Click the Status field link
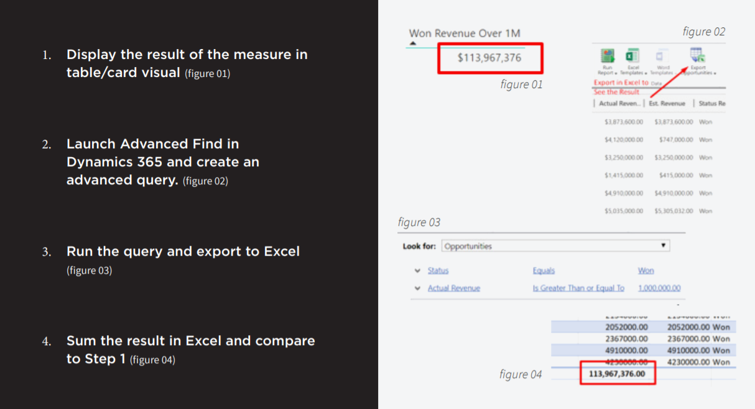The height and width of the screenshot is (409, 755). pyautogui.click(x=438, y=271)
